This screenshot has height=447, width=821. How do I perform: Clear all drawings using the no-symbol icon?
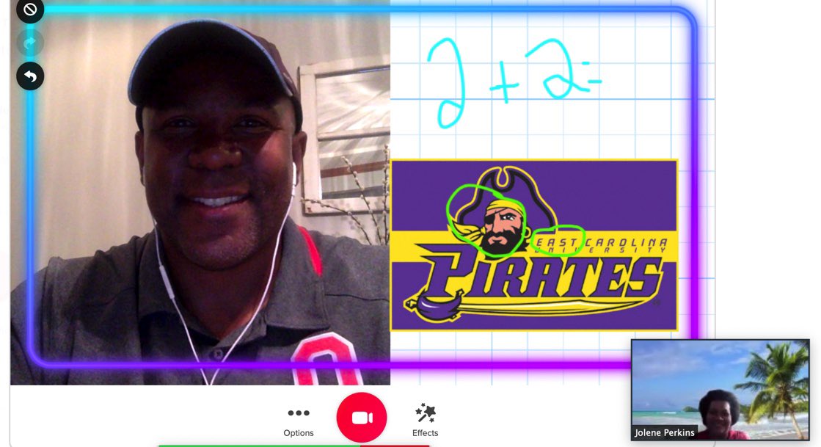tap(29, 10)
